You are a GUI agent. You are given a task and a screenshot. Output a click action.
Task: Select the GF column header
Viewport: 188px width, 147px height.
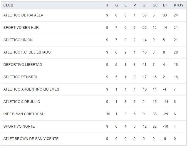point(145,5)
